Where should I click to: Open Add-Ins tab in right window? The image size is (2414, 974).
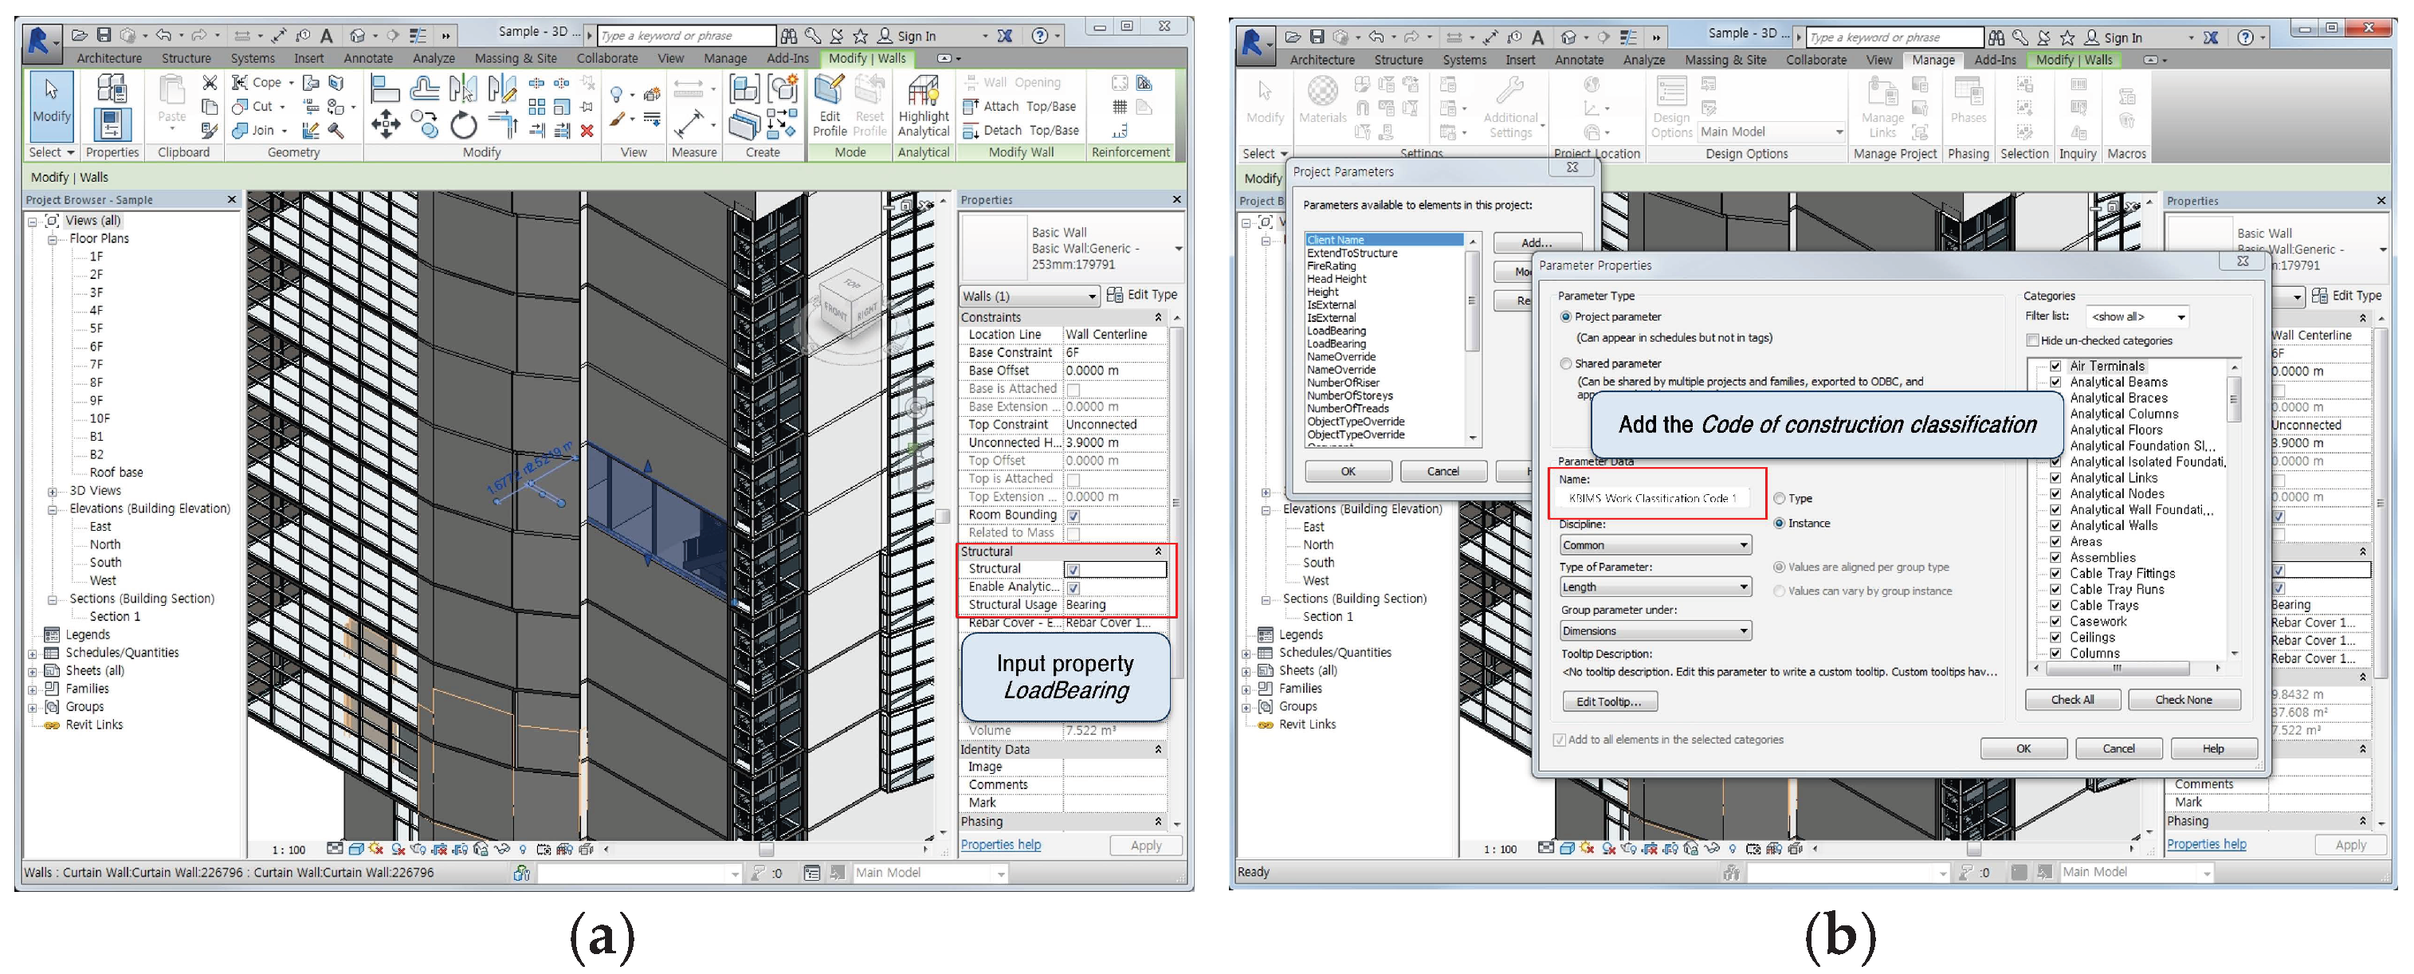[1995, 60]
